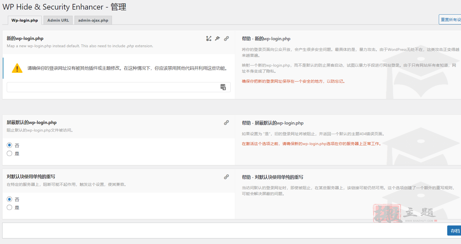
Task: Click the description 阻止默认的wp-login.php文件被访问
Action: (40, 130)
